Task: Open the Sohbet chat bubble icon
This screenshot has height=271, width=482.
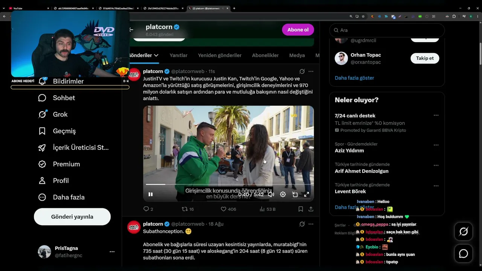Action: tap(42, 98)
